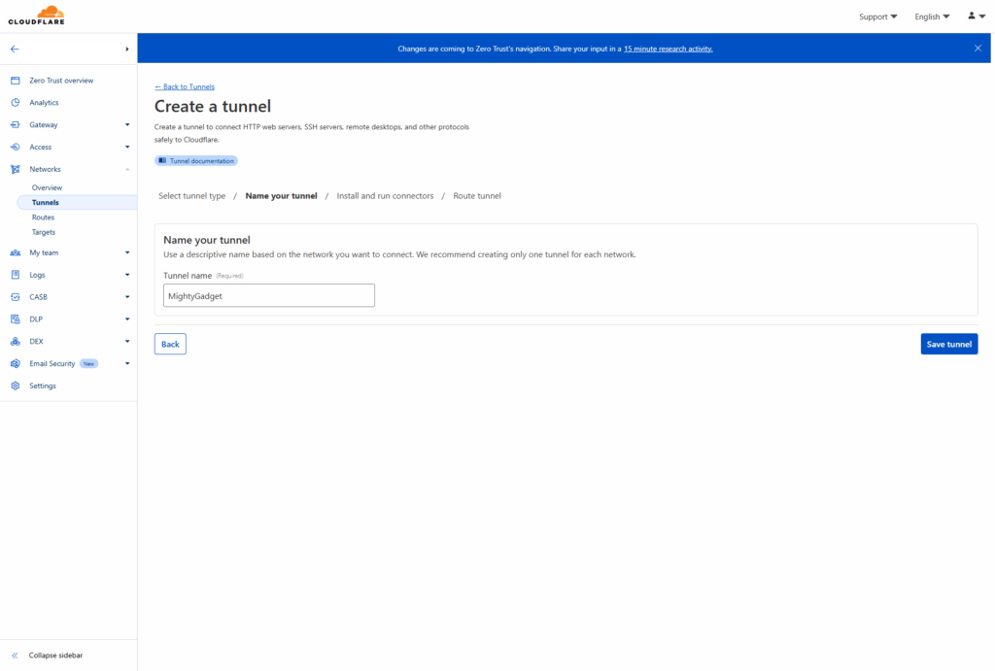Open Settings via the gear icon
This screenshot has height=671, width=995.
(x=16, y=386)
